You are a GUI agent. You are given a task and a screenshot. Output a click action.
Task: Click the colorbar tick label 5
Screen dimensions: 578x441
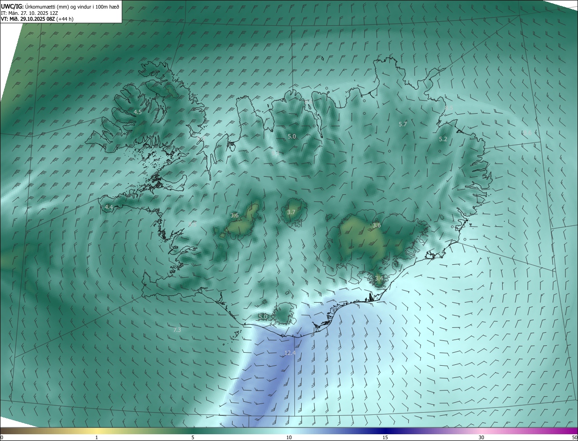pyautogui.click(x=193, y=437)
